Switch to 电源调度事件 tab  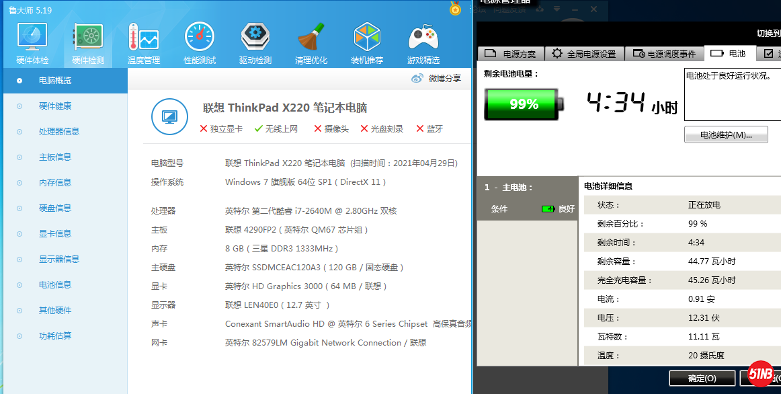click(664, 53)
